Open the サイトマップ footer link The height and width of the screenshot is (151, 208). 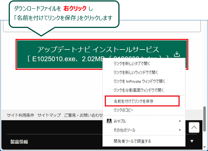point(49,115)
